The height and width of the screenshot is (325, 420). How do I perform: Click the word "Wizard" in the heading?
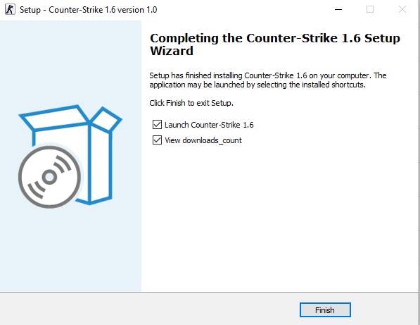pos(172,51)
